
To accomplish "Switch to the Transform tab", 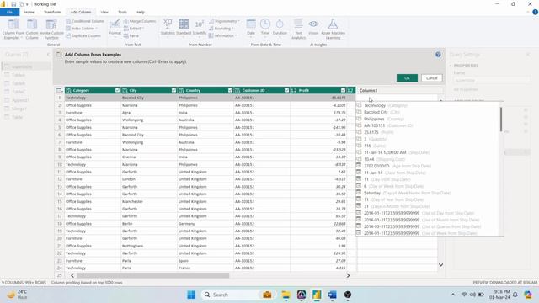I will click(x=52, y=12).
